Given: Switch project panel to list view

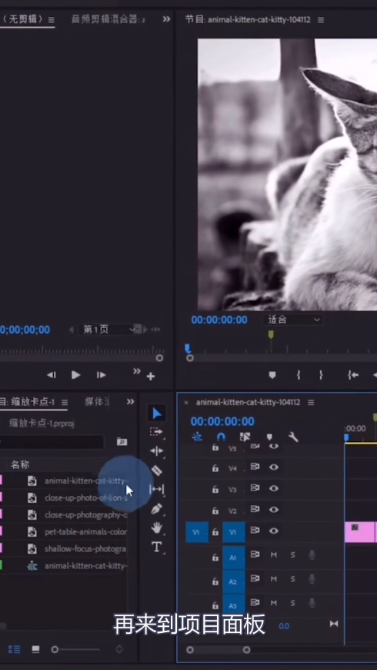Looking at the screenshot, I should [x=15, y=649].
